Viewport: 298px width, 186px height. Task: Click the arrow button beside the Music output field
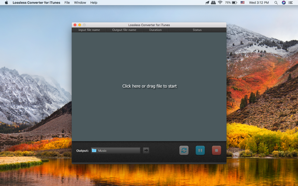pos(146,151)
